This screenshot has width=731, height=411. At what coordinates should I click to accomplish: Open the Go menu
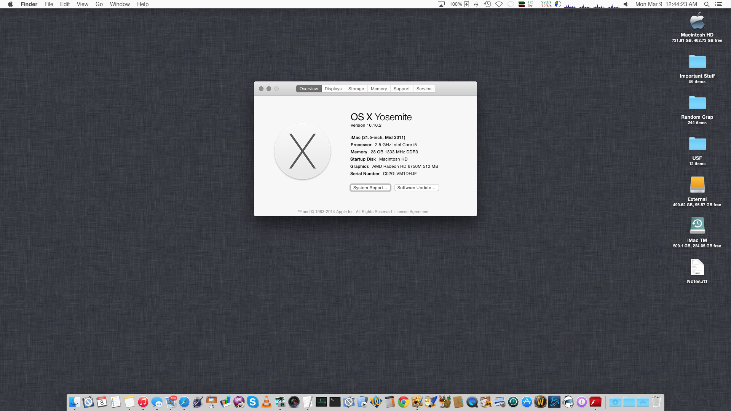(x=99, y=4)
